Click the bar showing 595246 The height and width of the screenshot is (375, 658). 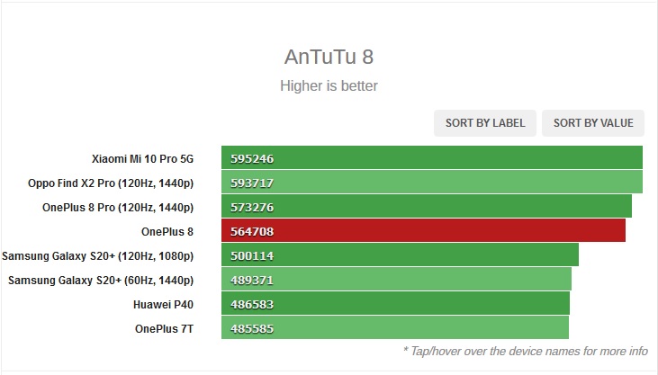coord(432,157)
